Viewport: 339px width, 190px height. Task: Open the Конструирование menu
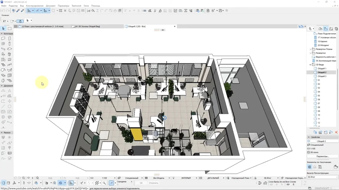35,6
